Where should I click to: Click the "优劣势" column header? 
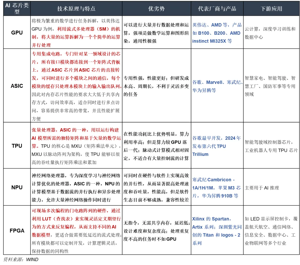coord(156,8)
